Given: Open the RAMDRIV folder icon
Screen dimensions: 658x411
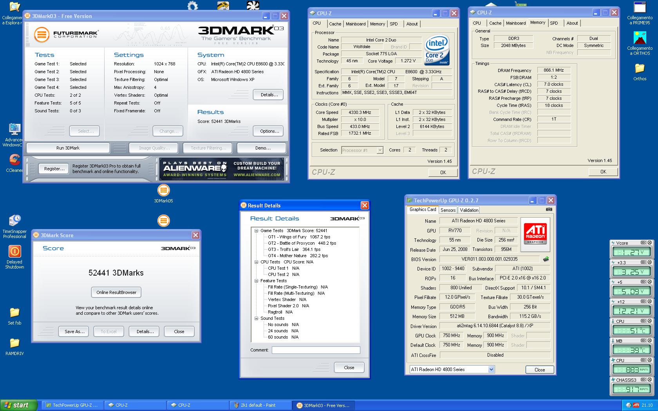Looking at the screenshot, I should coord(14,347).
